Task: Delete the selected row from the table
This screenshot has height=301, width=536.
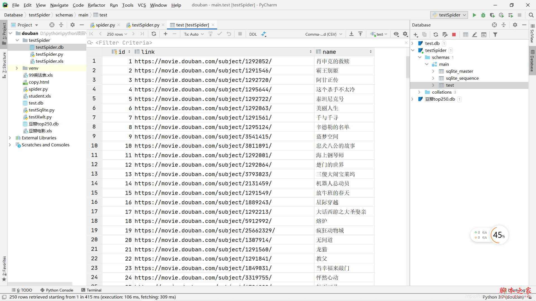Action: point(174,34)
